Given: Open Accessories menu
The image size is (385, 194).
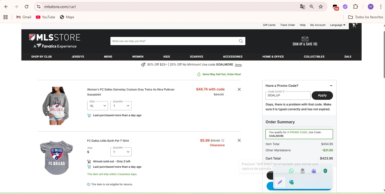Looking at the screenshot, I should (x=233, y=57).
